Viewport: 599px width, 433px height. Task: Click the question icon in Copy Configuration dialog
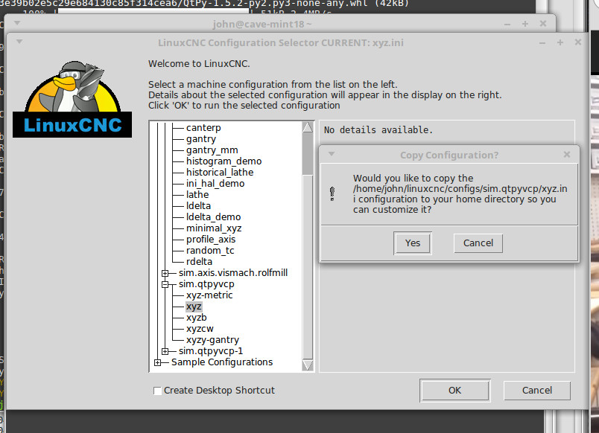[x=332, y=193]
